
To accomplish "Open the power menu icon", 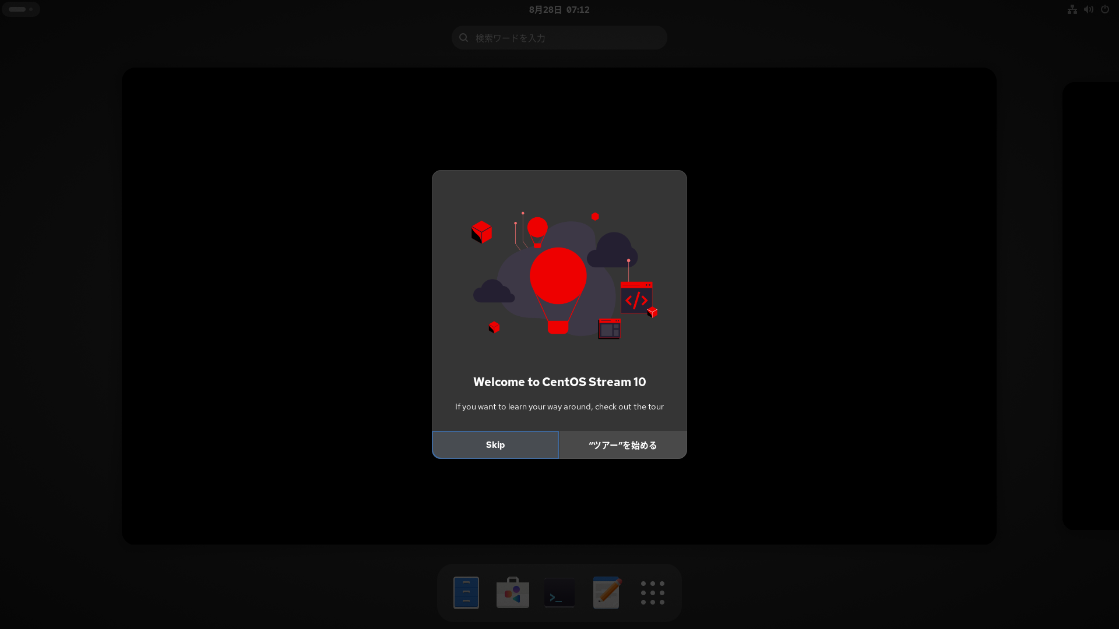I will [1104, 9].
